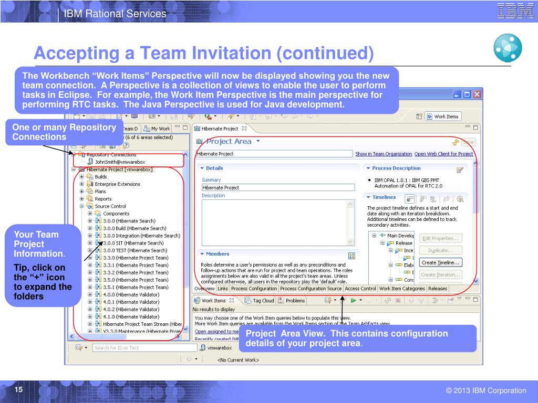Switch to the Tag Cloud tab
538x403 pixels.
[x=260, y=301]
